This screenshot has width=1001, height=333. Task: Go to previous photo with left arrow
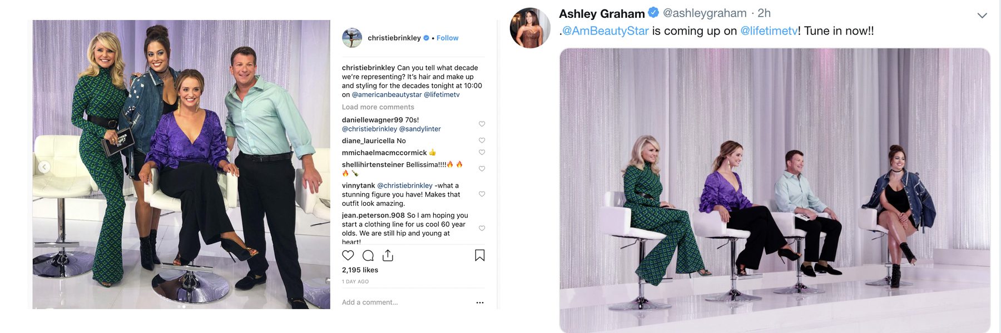point(44,167)
